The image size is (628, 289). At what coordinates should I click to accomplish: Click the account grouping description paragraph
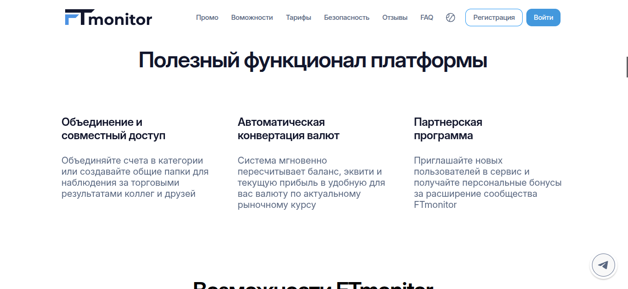135,177
